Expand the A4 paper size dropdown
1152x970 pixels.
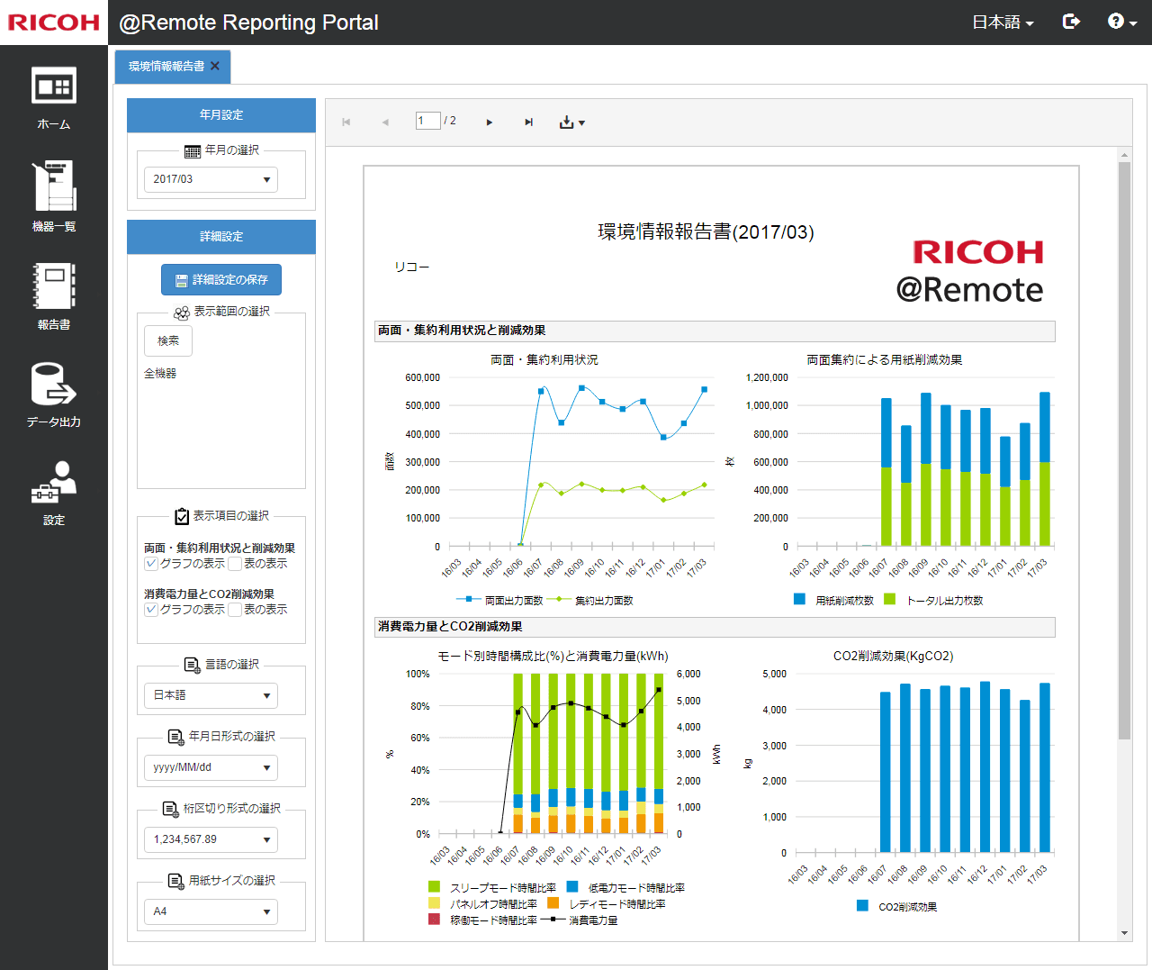tap(211, 911)
